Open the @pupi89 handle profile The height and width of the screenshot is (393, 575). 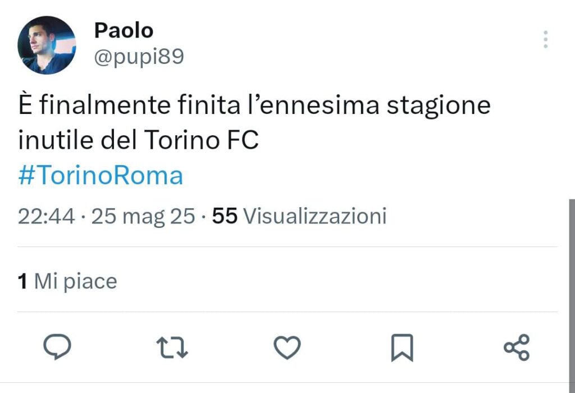point(139,57)
